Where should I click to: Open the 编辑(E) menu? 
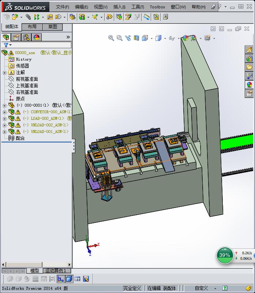[x=81, y=7]
